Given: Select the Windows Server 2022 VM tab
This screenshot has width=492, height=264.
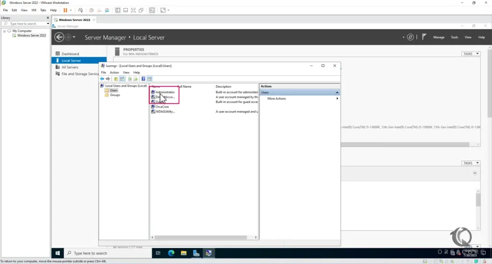Looking at the screenshot, I should pyautogui.click(x=74, y=20).
